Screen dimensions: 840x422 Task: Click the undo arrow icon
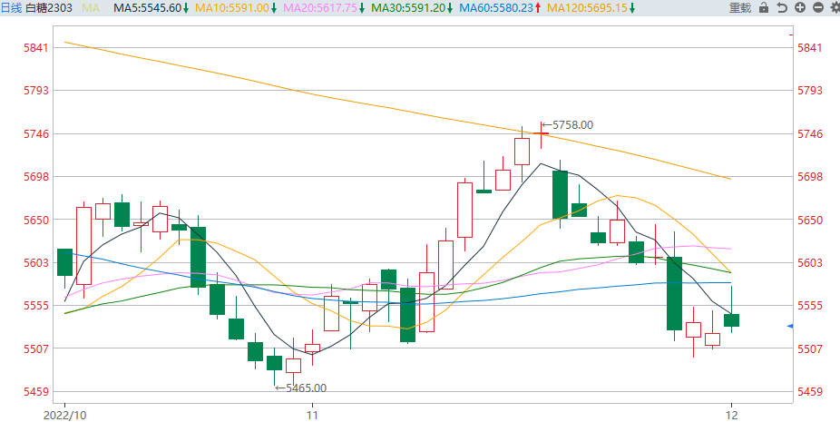pyautogui.click(x=782, y=7)
